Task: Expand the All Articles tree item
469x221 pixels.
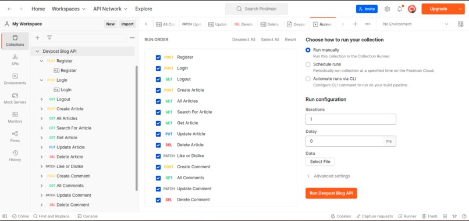Action: [41, 118]
